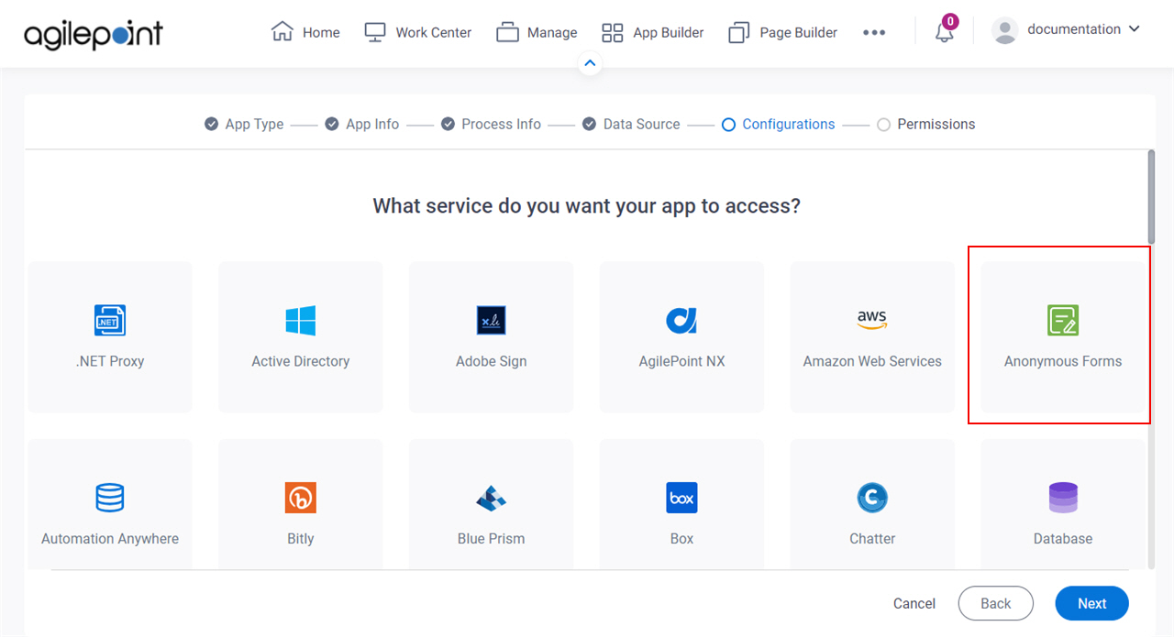Select the .NET Proxy service icon
Image resolution: width=1174 pixels, height=637 pixels.
pos(110,321)
